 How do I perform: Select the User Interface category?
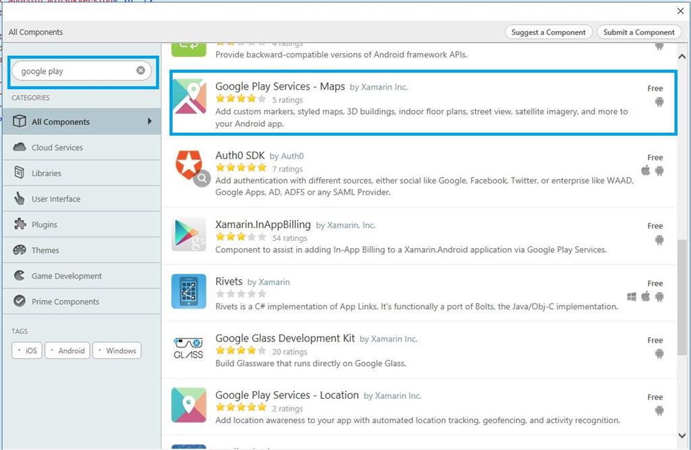(82, 198)
